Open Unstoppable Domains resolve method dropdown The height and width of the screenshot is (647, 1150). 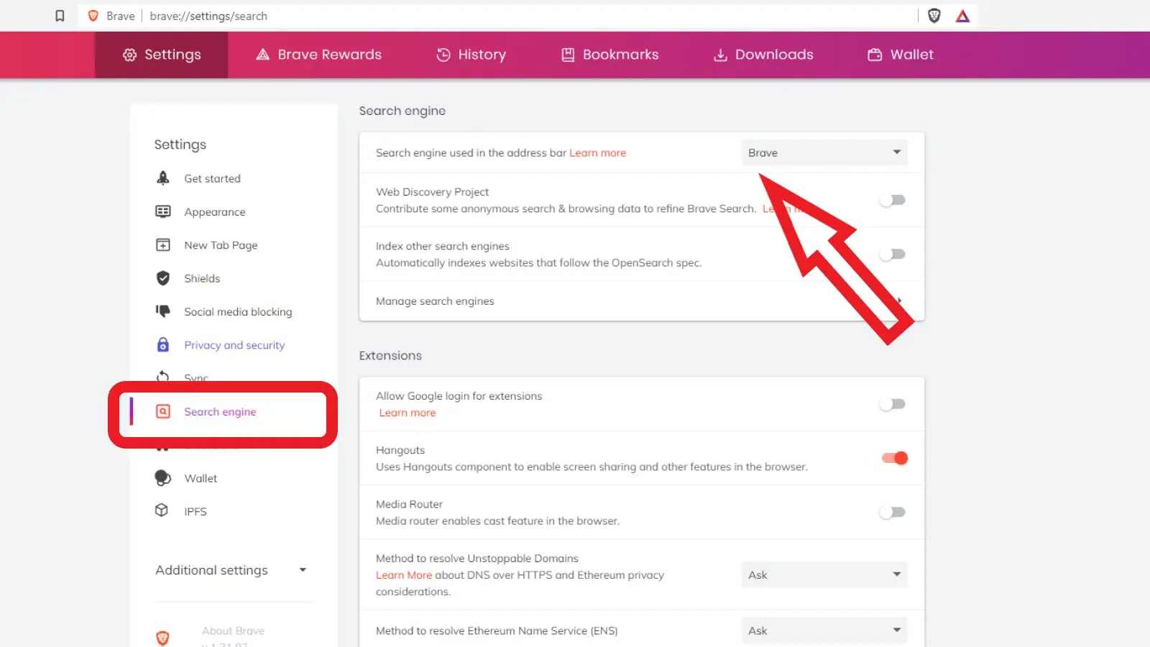tap(824, 575)
